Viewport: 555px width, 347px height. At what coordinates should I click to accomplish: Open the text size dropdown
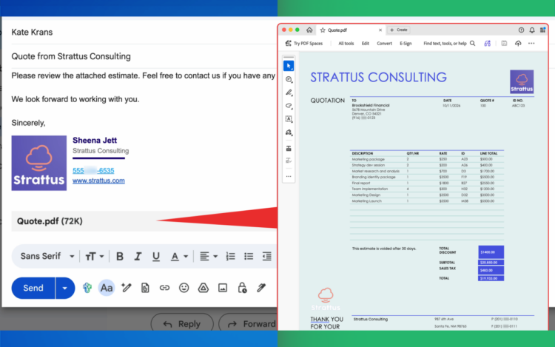pyautogui.click(x=94, y=257)
